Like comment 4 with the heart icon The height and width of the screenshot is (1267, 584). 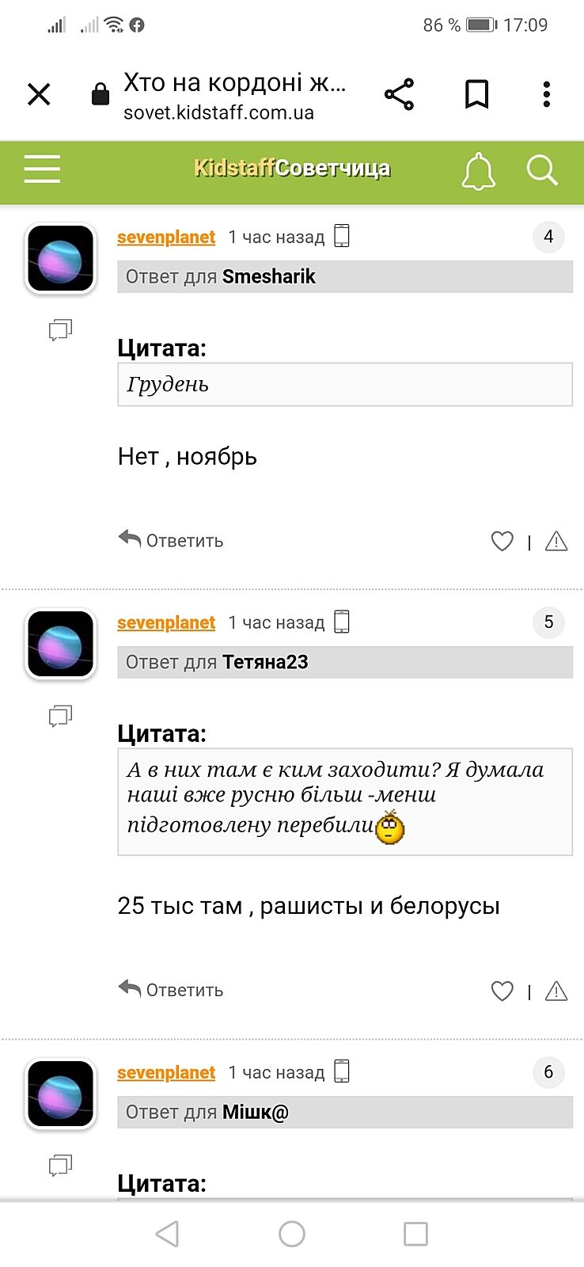pos(502,541)
